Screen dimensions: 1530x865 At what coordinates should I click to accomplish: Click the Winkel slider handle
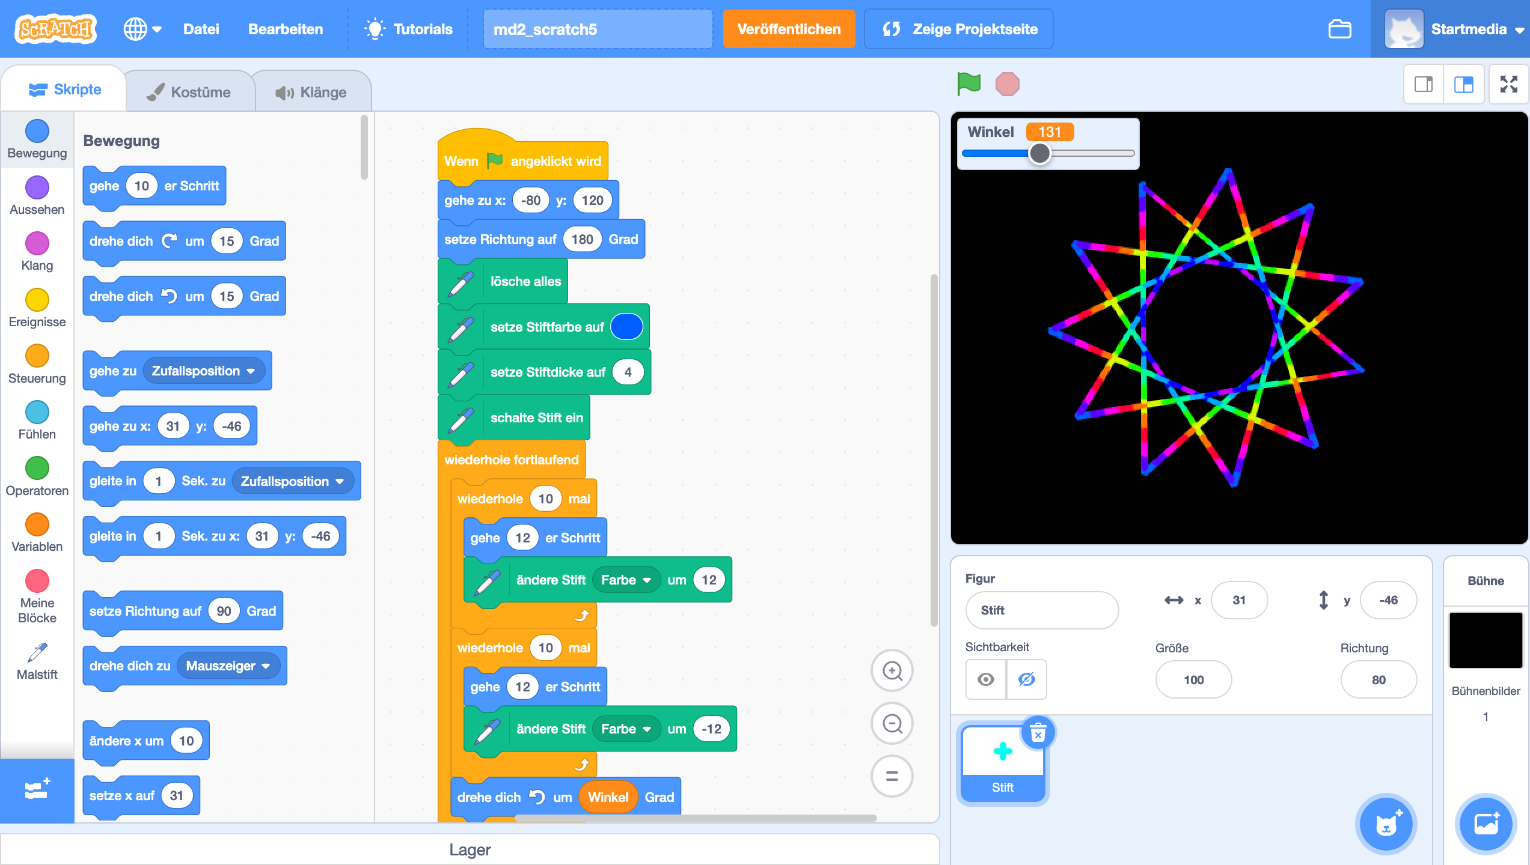(x=1039, y=154)
